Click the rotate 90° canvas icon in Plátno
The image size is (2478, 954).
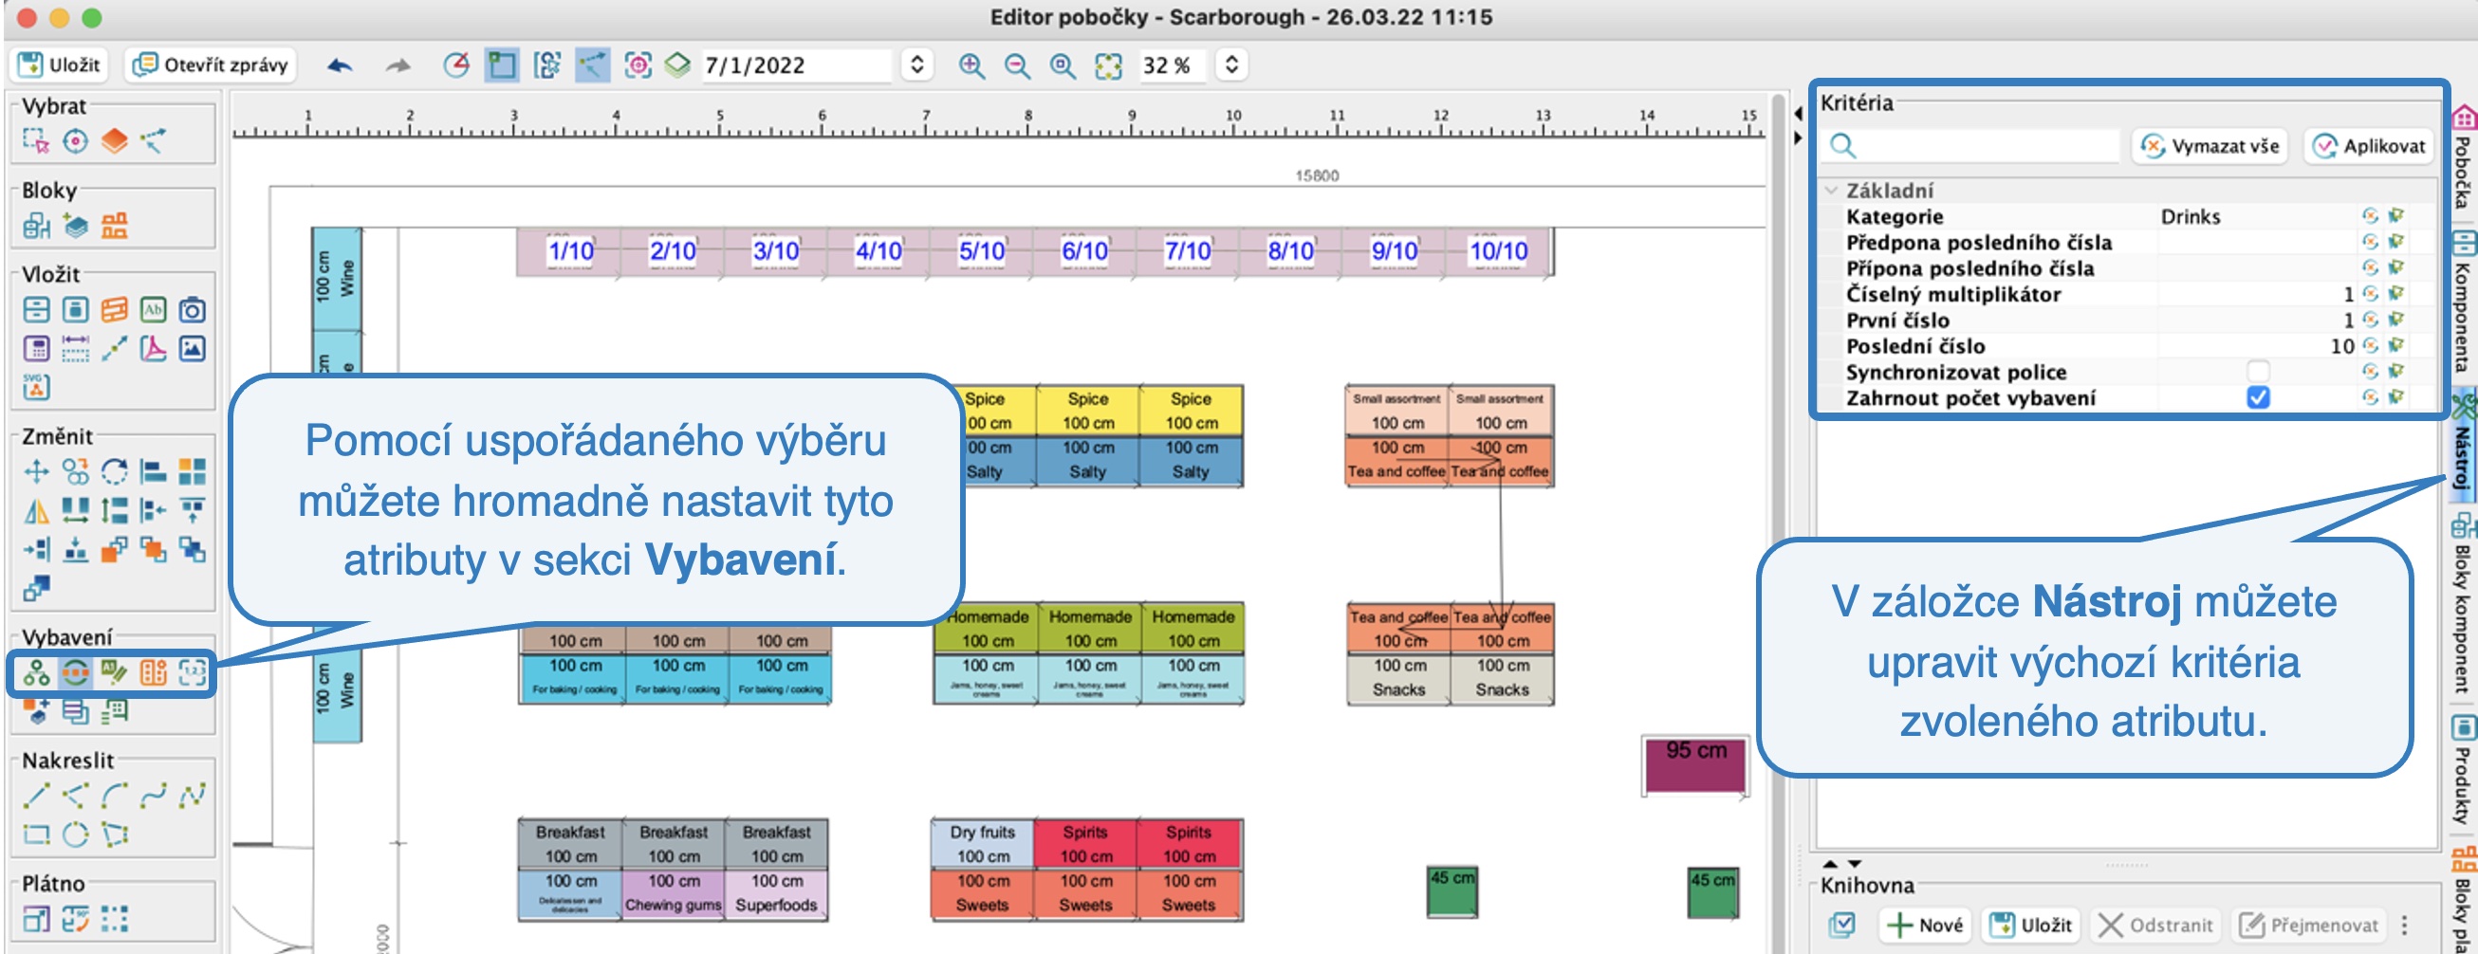click(75, 919)
